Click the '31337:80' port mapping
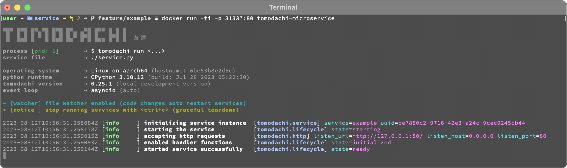Image resolution: width=567 pixels, height=168 pixels. tap(239, 18)
